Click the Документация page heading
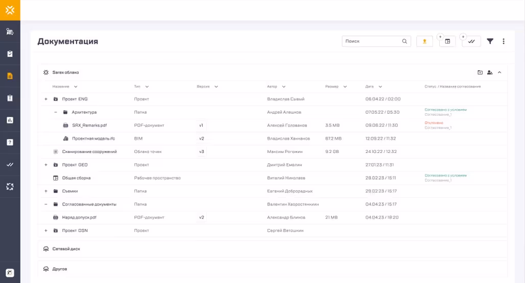 (67, 41)
